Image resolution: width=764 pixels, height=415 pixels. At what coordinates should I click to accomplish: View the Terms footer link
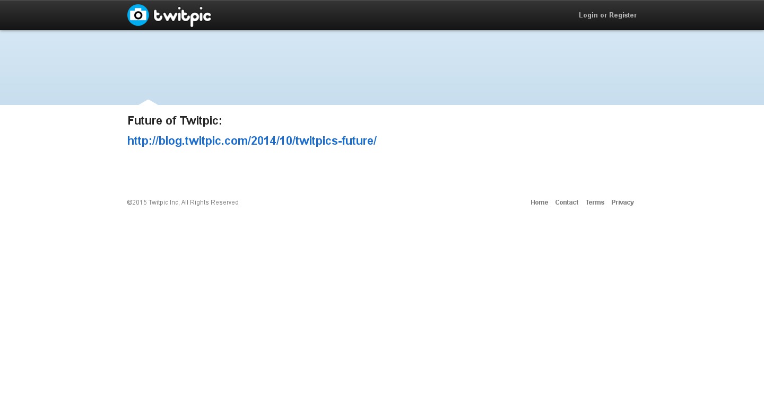(x=594, y=202)
